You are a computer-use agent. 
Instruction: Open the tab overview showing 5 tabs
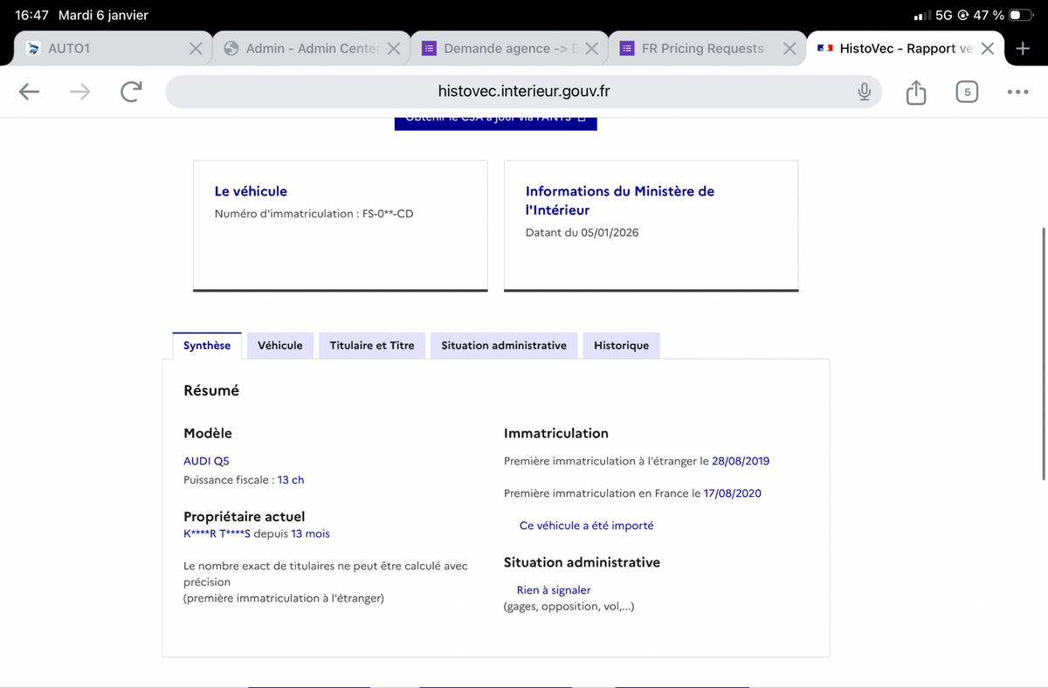pos(966,92)
